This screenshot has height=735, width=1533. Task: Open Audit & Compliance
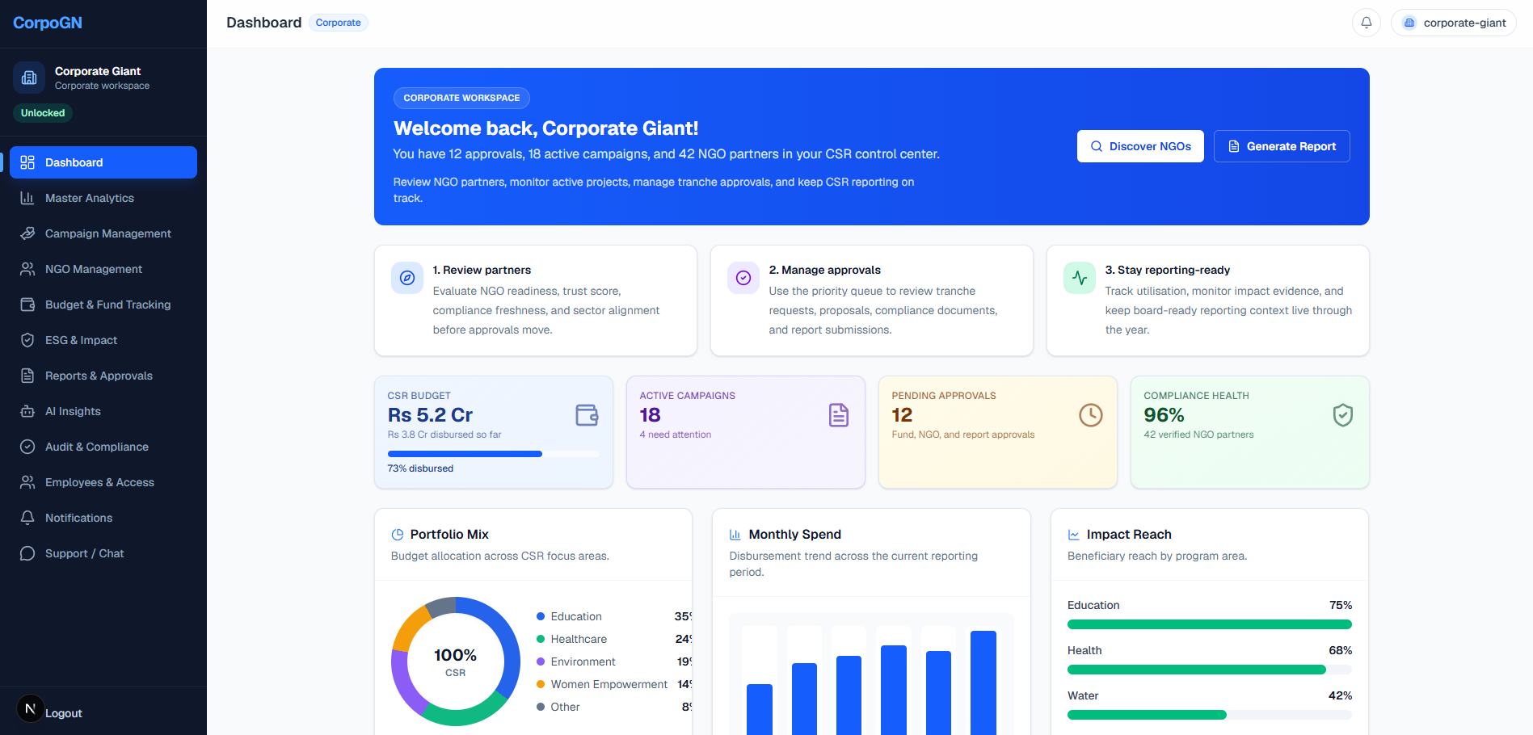click(x=103, y=447)
